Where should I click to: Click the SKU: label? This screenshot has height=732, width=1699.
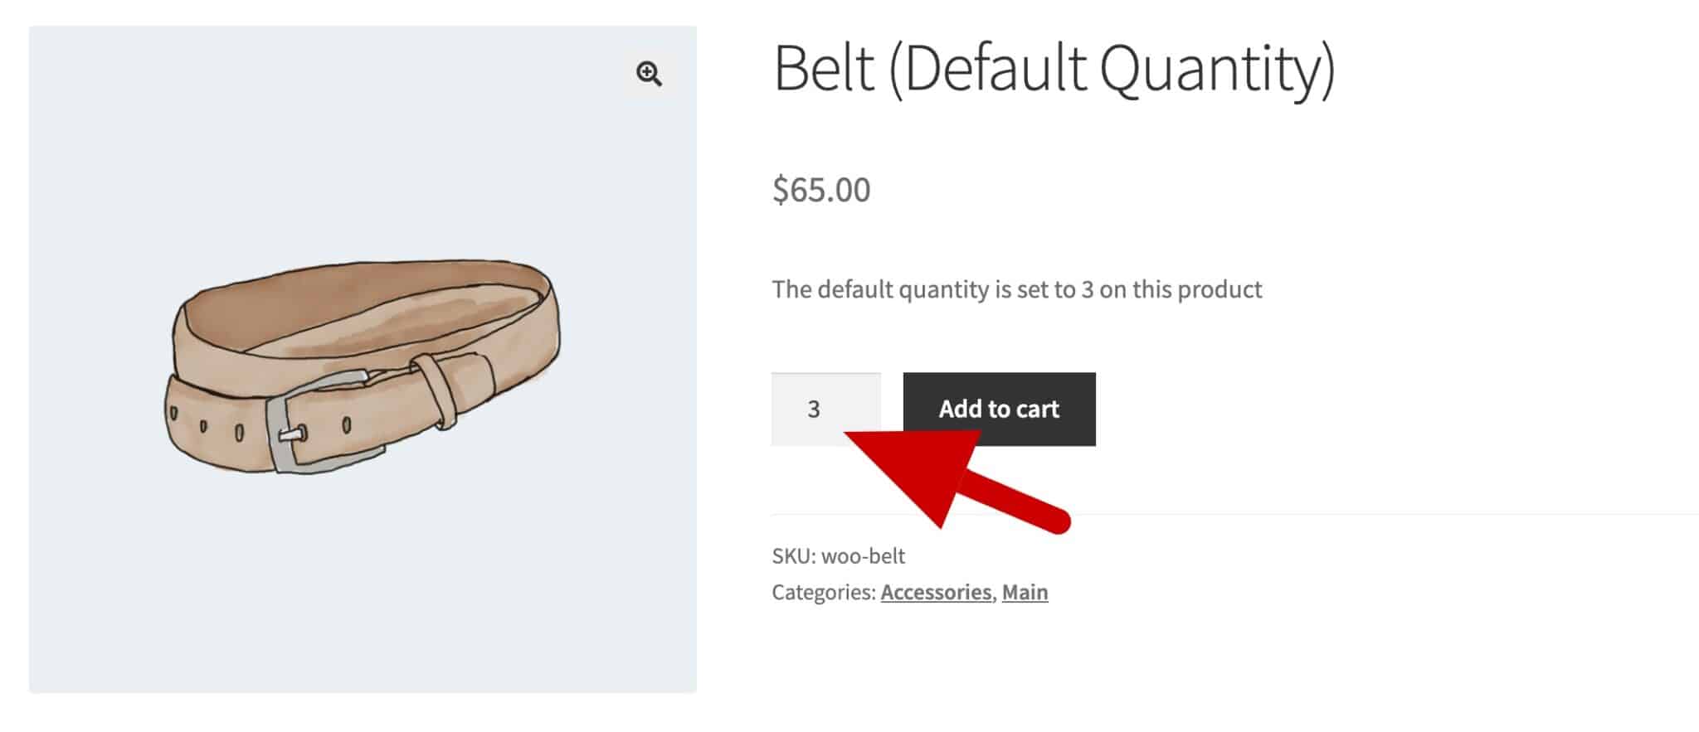click(793, 555)
